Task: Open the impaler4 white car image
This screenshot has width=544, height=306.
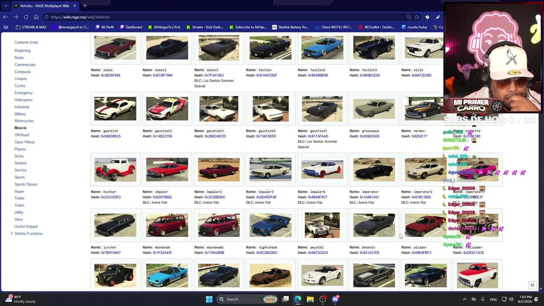Action: click(x=322, y=170)
